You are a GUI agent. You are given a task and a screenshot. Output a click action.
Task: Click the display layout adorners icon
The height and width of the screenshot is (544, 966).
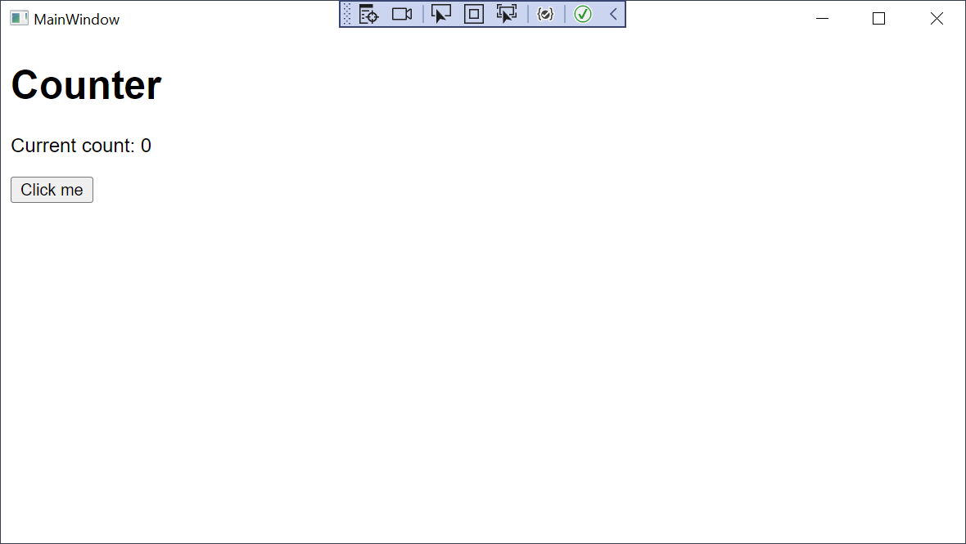(474, 13)
